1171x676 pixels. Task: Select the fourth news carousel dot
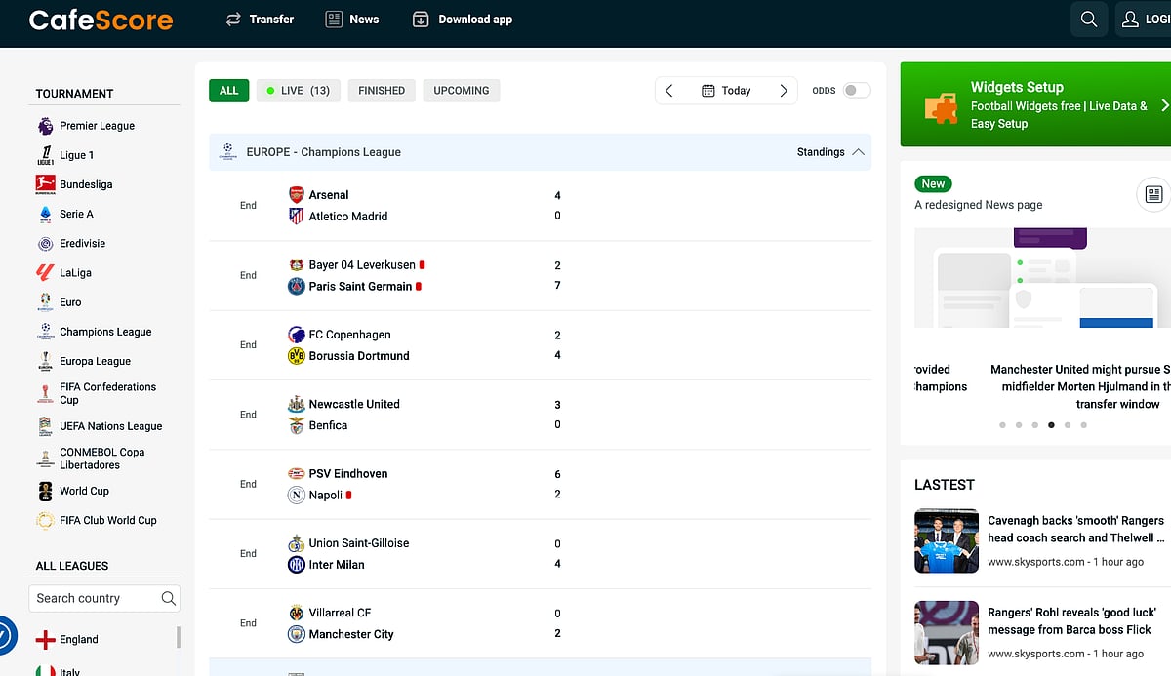coord(1051,425)
